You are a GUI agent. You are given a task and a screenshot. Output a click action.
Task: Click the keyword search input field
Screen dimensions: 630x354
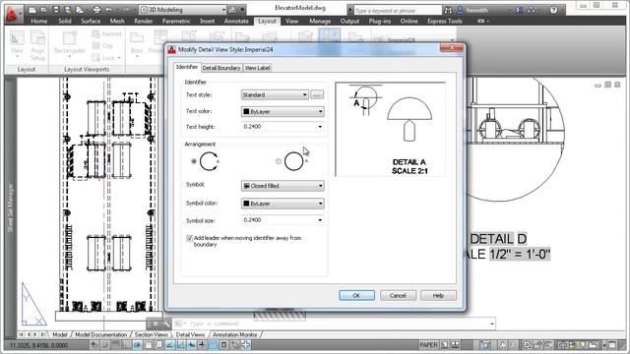[x=397, y=11]
